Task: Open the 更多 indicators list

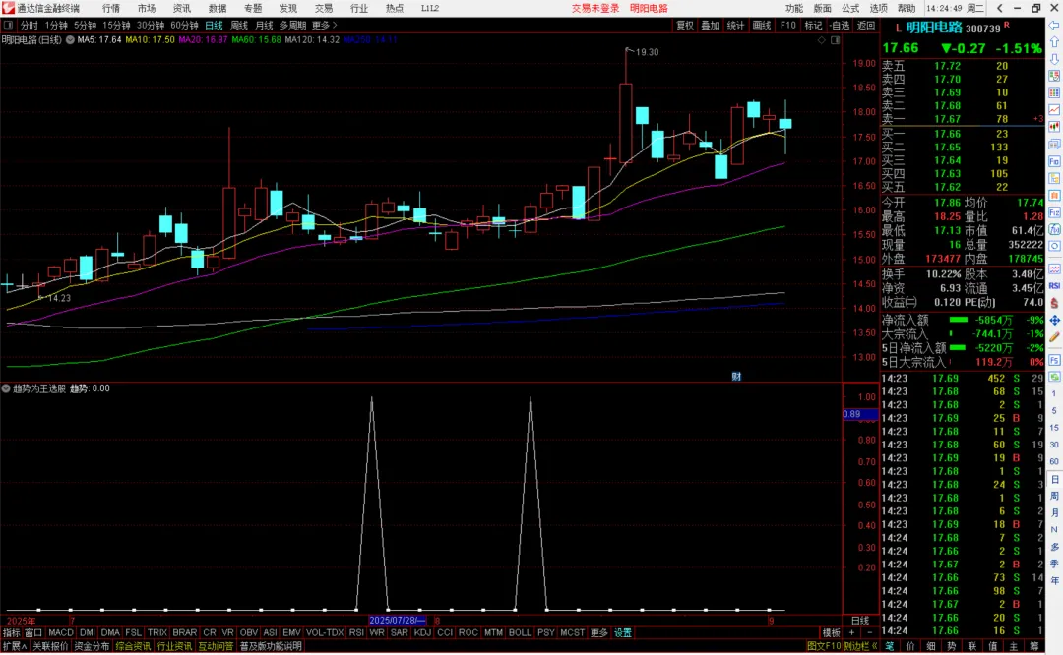Action: pos(598,632)
